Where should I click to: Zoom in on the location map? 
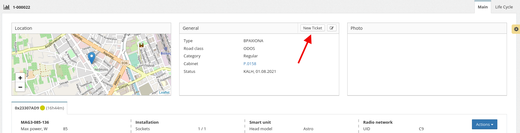point(20,78)
